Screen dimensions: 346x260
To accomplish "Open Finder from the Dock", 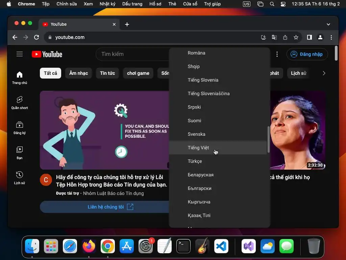I will tap(32, 246).
